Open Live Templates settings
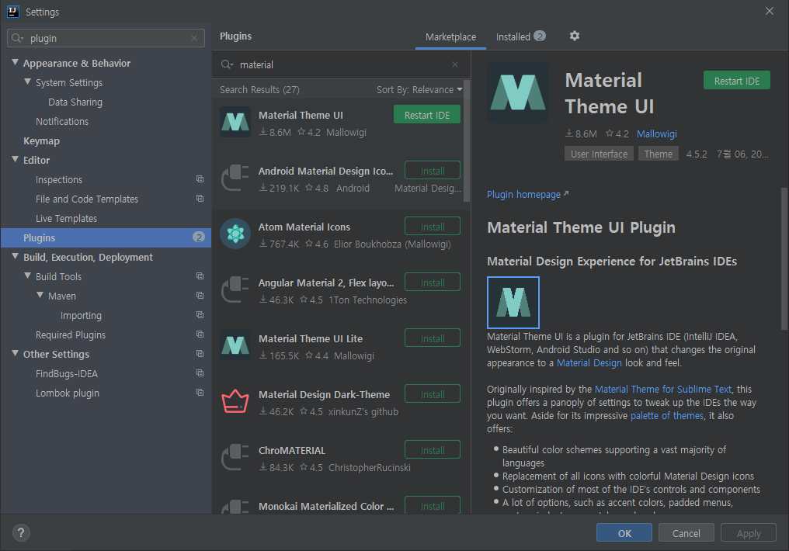The width and height of the screenshot is (789, 551). (67, 218)
